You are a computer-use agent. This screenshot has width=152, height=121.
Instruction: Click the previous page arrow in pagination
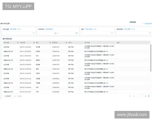pyautogui.click(x=142, y=96)
